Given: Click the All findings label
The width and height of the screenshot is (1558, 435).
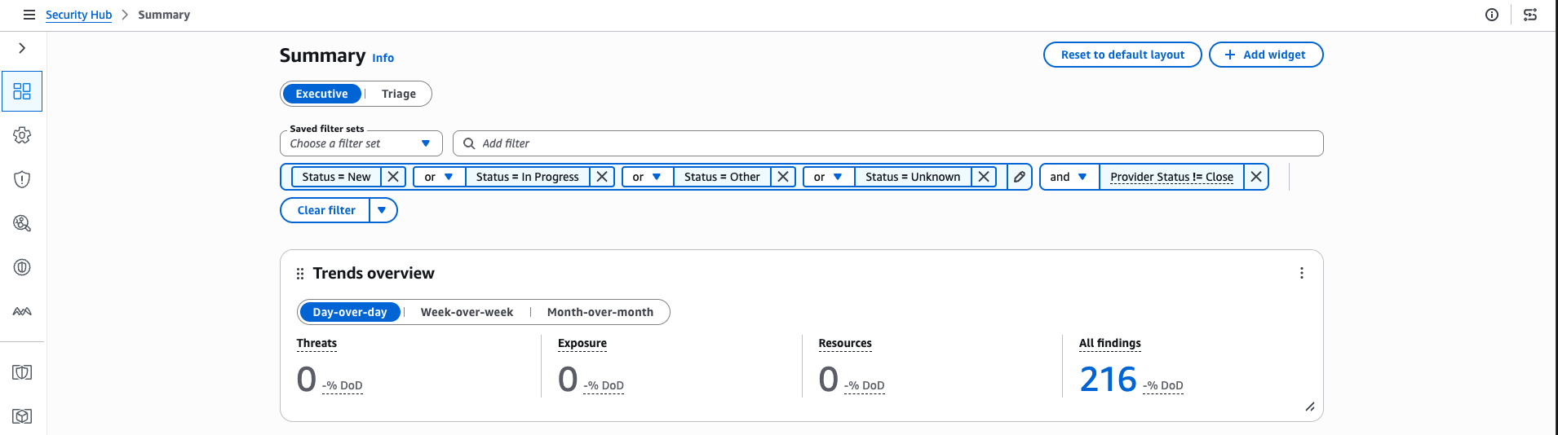Looking at the screenshot, I should click(1110, 343).
